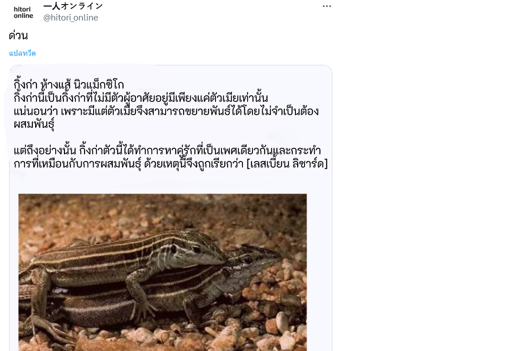Click the word ผสมพันธุ์ ending the first paragraph

[x=34, y=124]
